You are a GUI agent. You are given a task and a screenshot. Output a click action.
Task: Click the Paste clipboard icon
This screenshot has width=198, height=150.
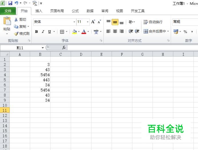coord(7,21)
